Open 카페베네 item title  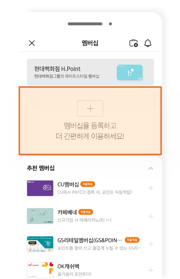[67, 212]
